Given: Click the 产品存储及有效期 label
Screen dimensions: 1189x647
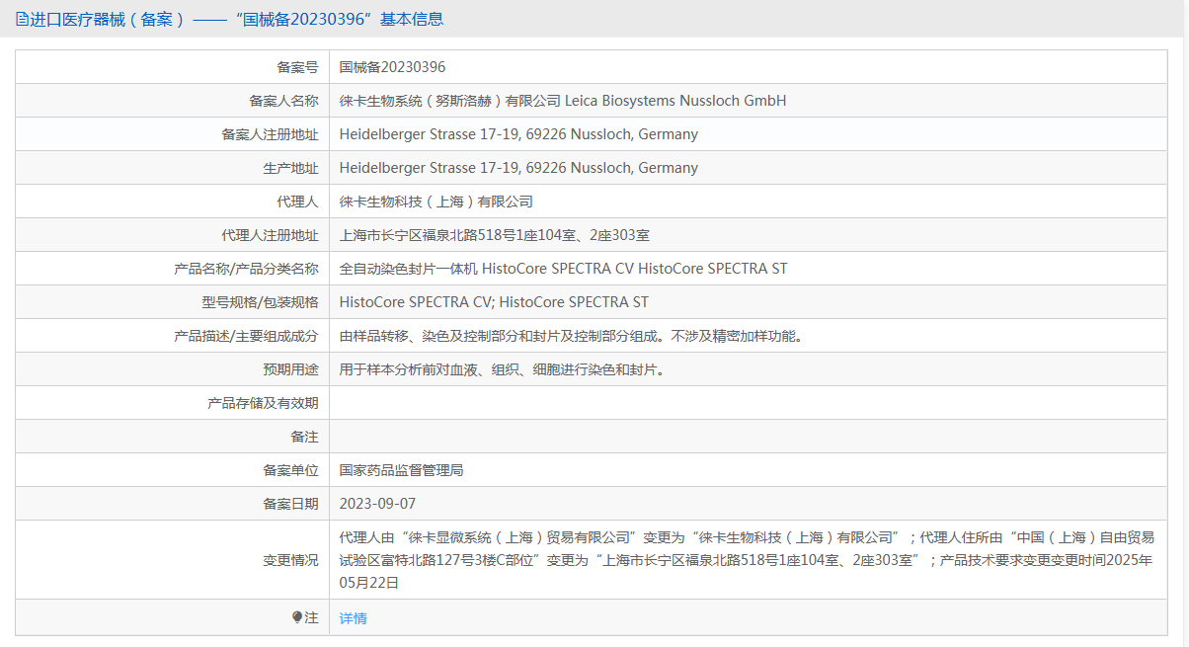Looking at the screenshot, I should point(263,403).
